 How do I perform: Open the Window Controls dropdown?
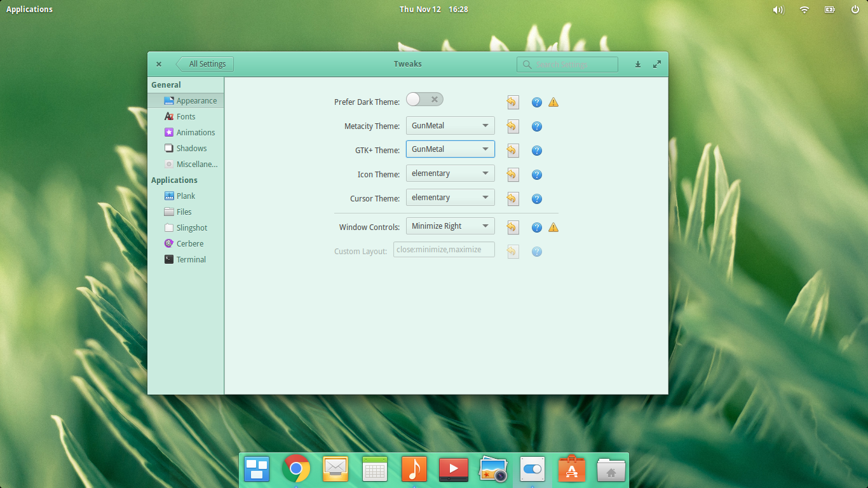[x=450, y=226]
